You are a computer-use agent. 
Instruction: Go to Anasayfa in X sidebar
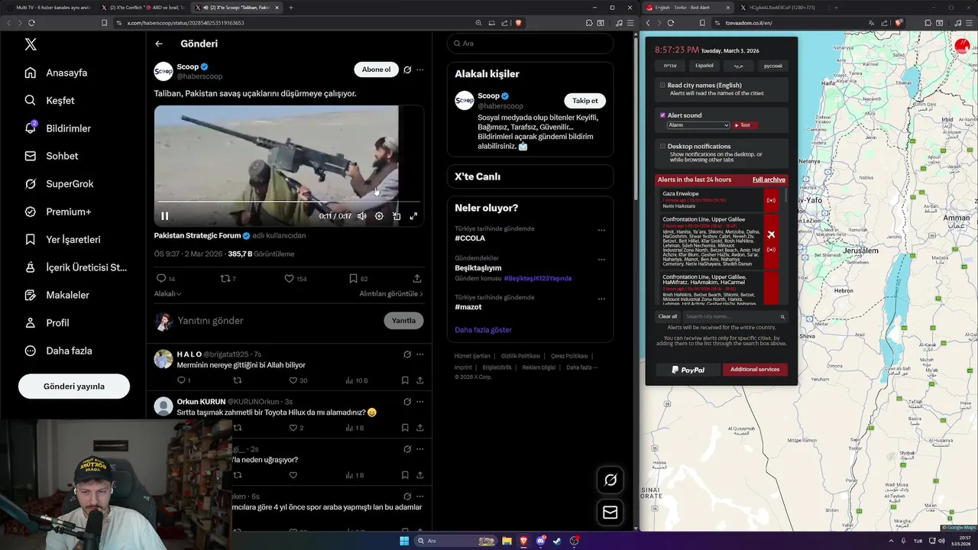coord(57,73)
